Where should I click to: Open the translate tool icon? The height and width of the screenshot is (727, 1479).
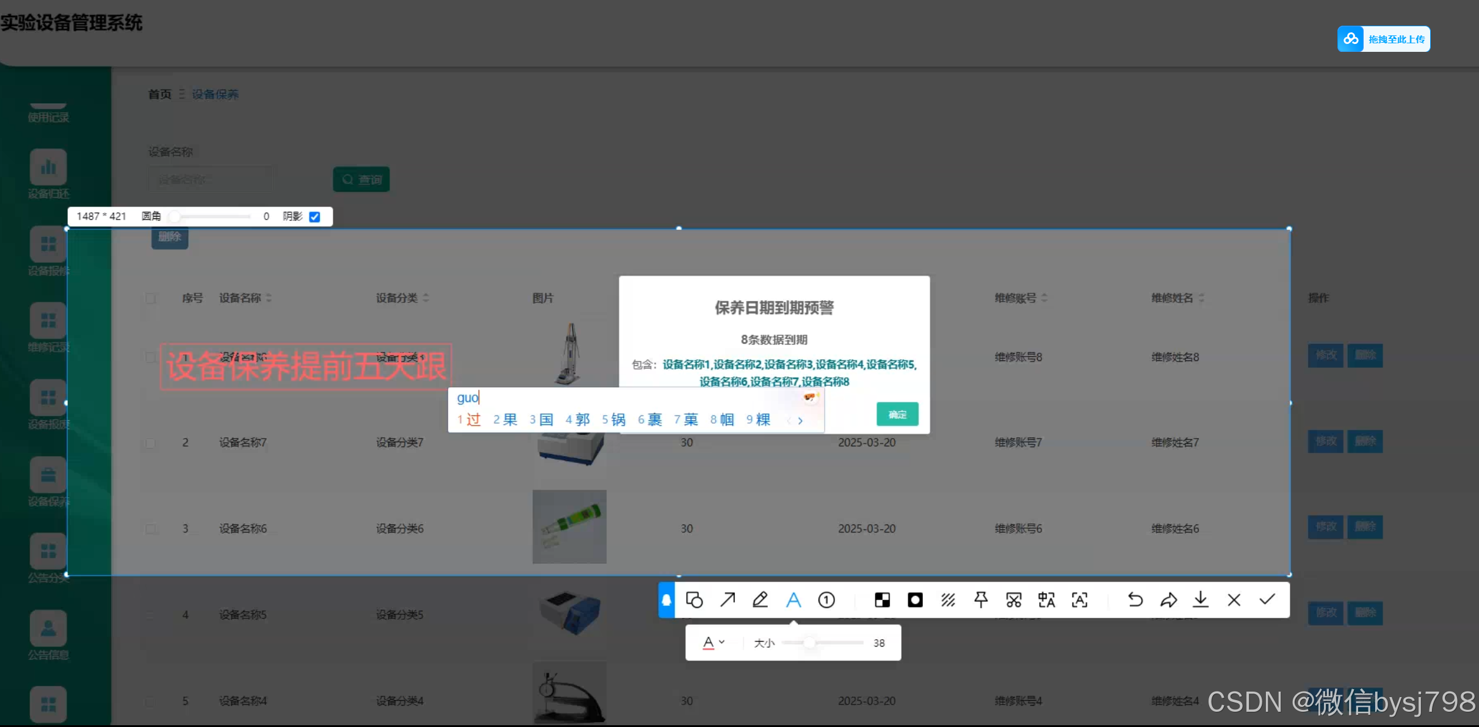pyautogui.click(x=1047, y=600)
